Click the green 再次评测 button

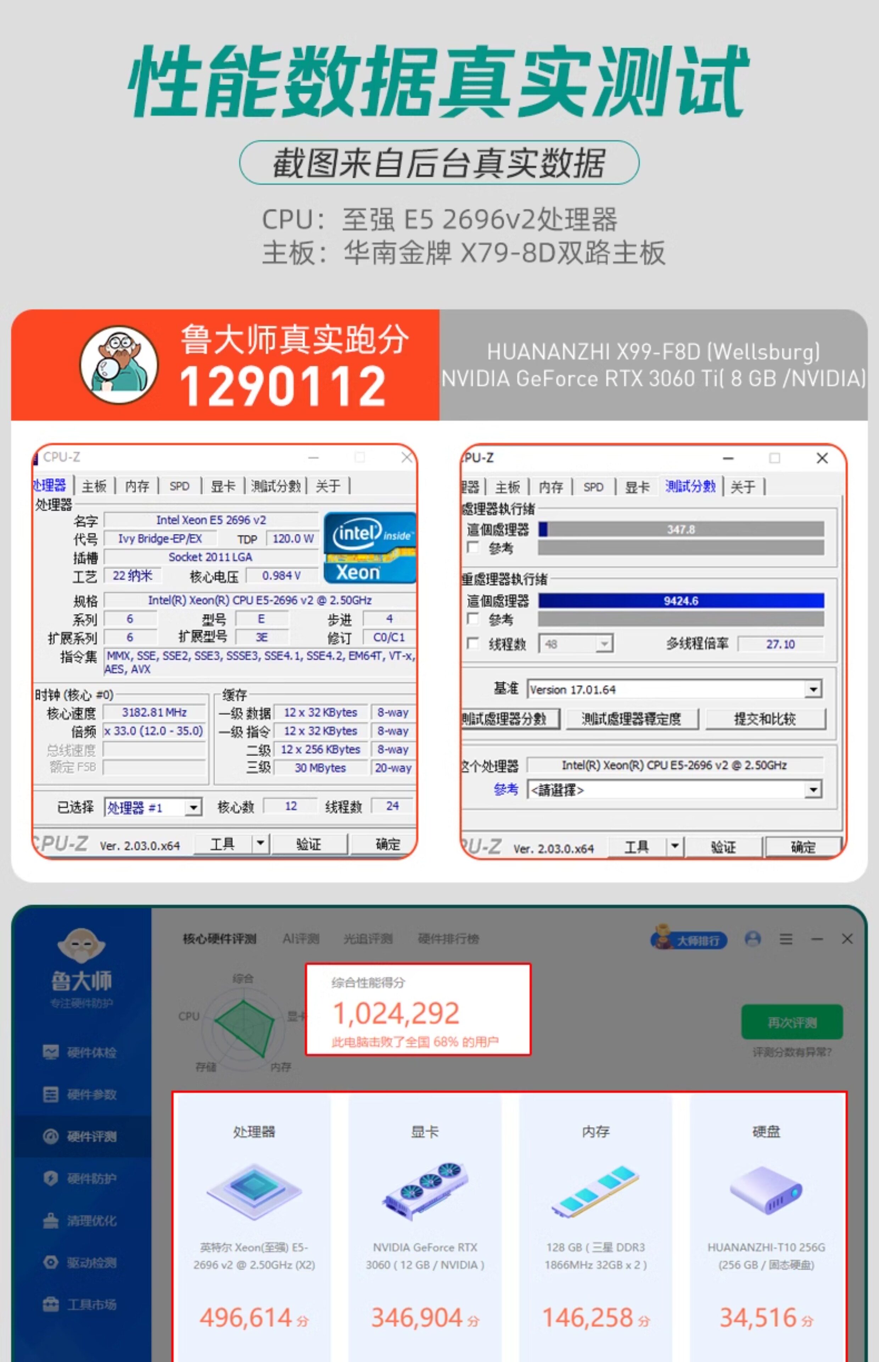click(x=792, y=1022)
